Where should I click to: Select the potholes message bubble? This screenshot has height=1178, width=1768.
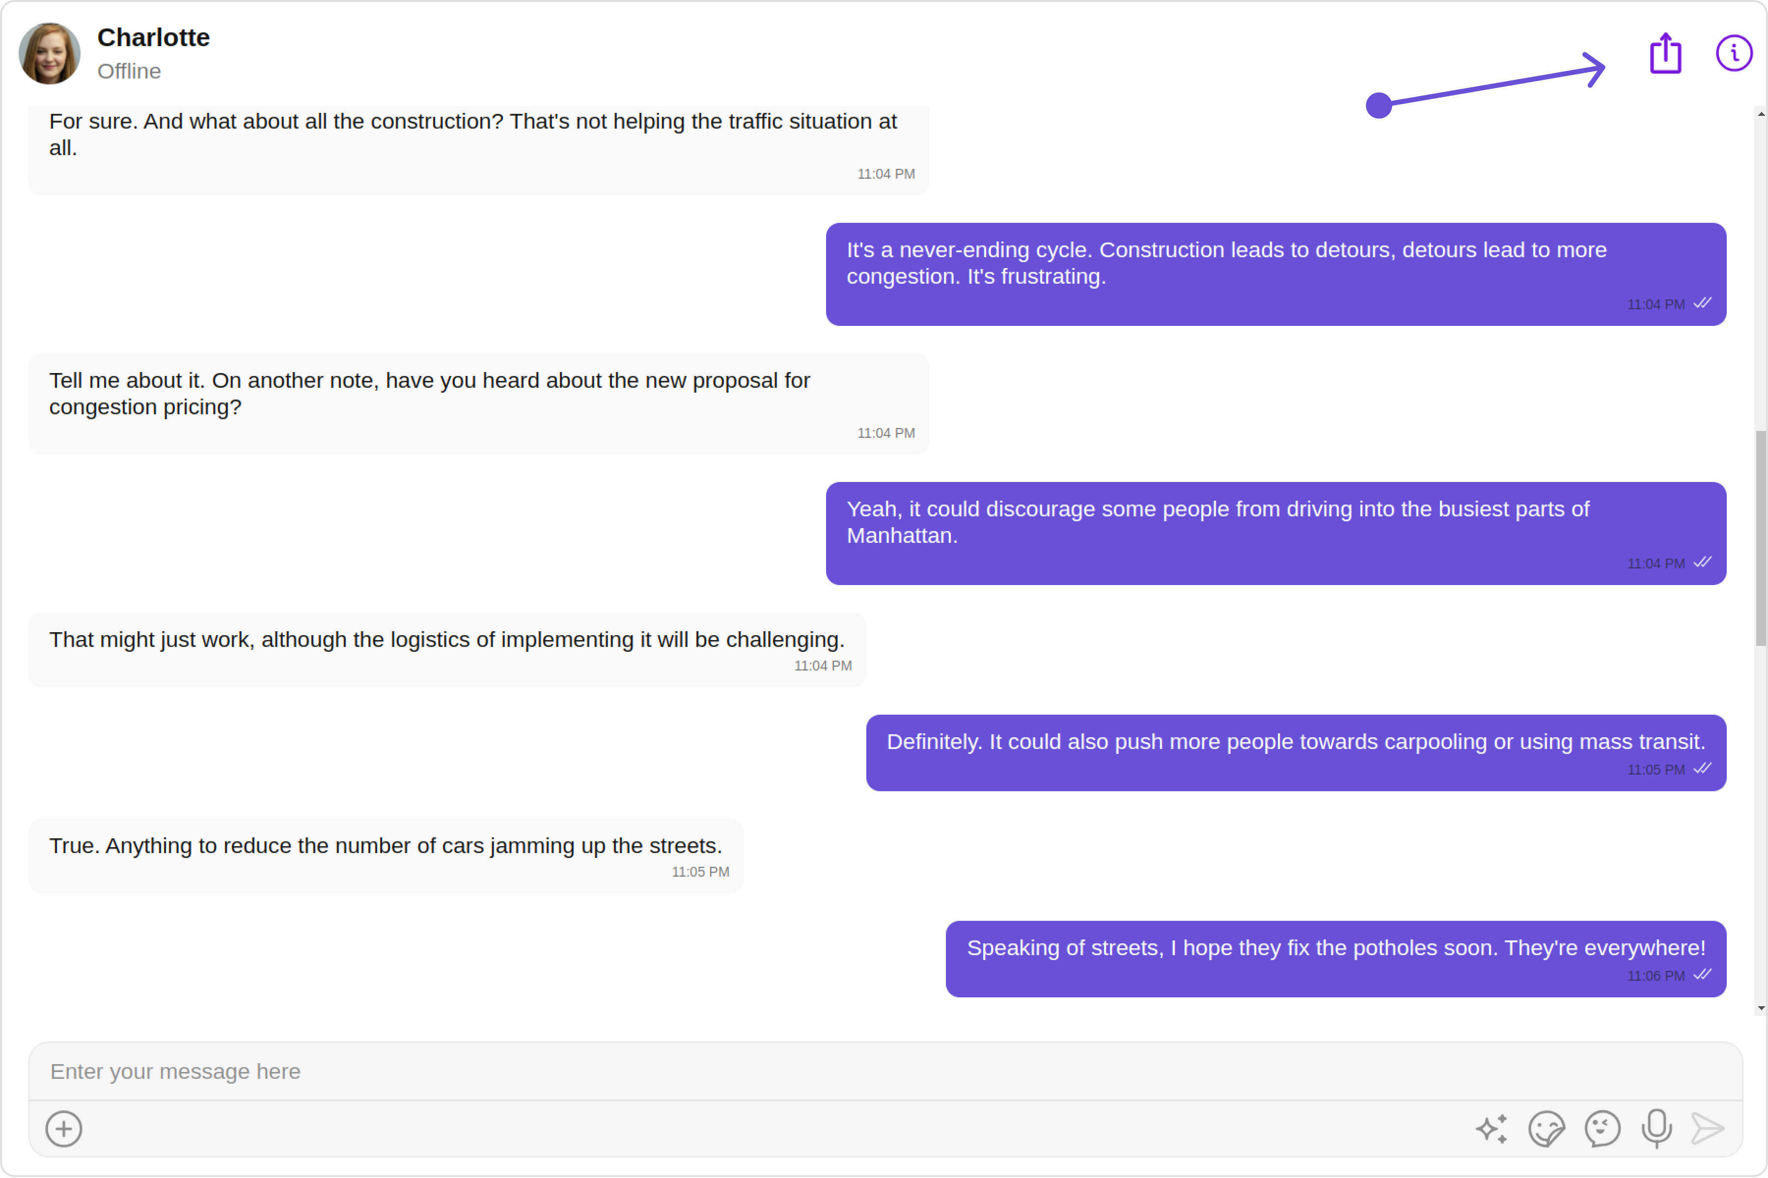1336,959
